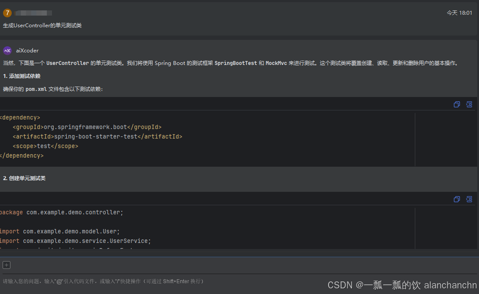Click the pom.xml text in the reply
The image size is (479, 294).
[36, 89]
